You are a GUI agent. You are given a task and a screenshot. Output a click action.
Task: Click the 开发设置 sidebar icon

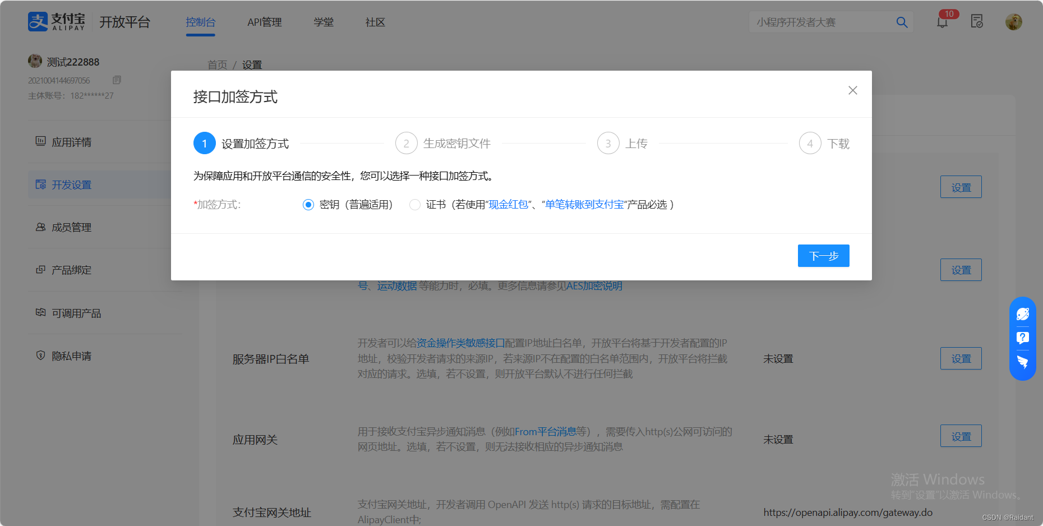coord(40,184)
